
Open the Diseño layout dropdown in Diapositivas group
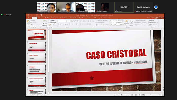tap(52, 20)
